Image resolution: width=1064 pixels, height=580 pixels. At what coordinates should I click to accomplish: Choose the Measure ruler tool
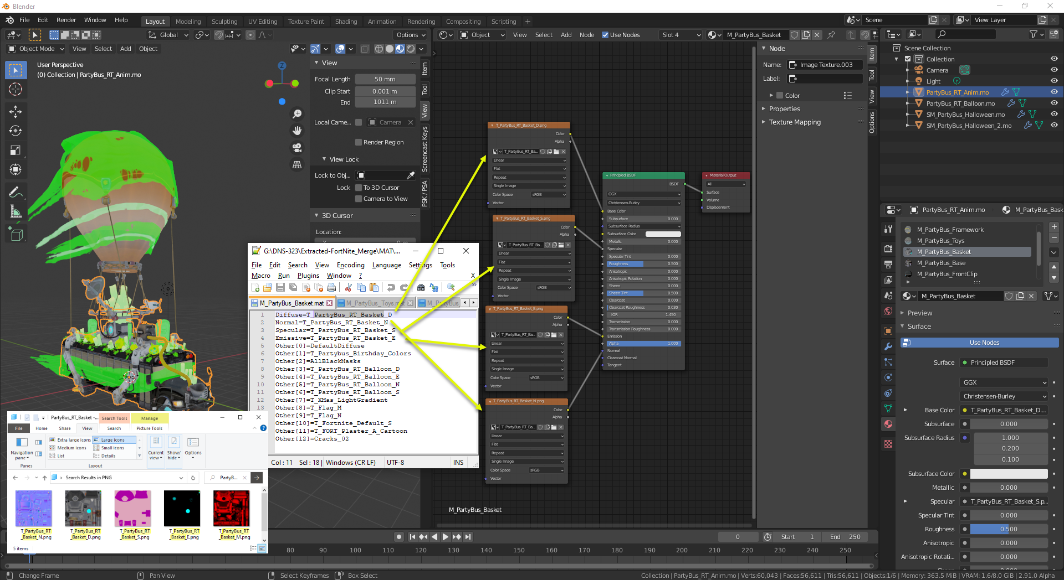(x=16, y=211)
